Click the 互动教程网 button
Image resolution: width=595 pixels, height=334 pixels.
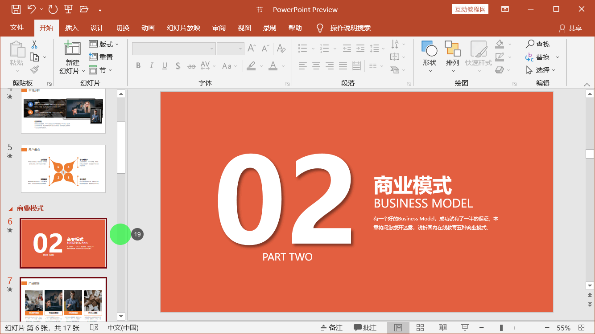coord(470,9)
